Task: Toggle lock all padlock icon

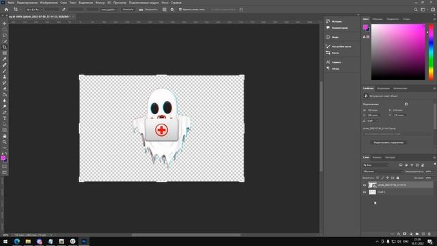Action: click(397, 178)
